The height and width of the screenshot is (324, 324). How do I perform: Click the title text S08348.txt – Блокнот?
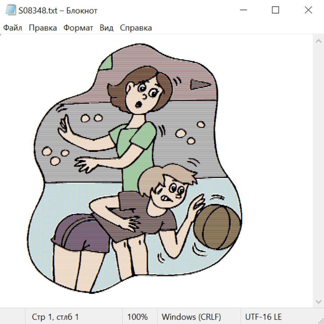pyautogui.click(x=58, y=10)
